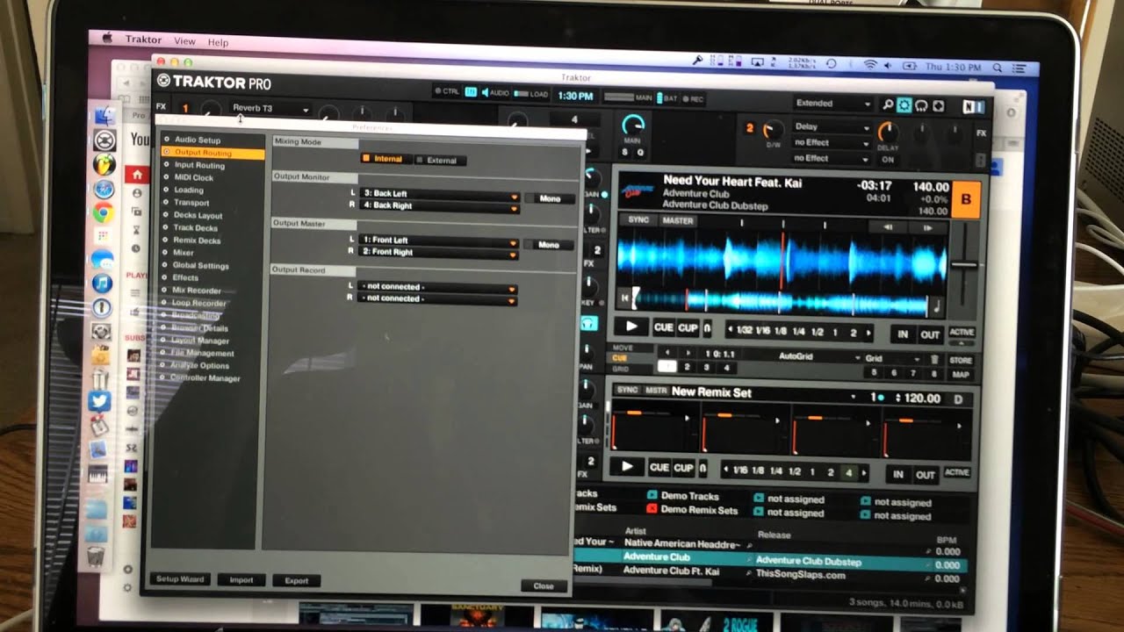
Task: Click the trash icon next to Grid dropdown
Action: click(x=934, y=359)
